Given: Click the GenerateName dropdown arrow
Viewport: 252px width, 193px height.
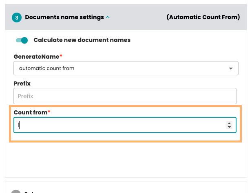Looking at the screenshot, I should pos(231,68).
